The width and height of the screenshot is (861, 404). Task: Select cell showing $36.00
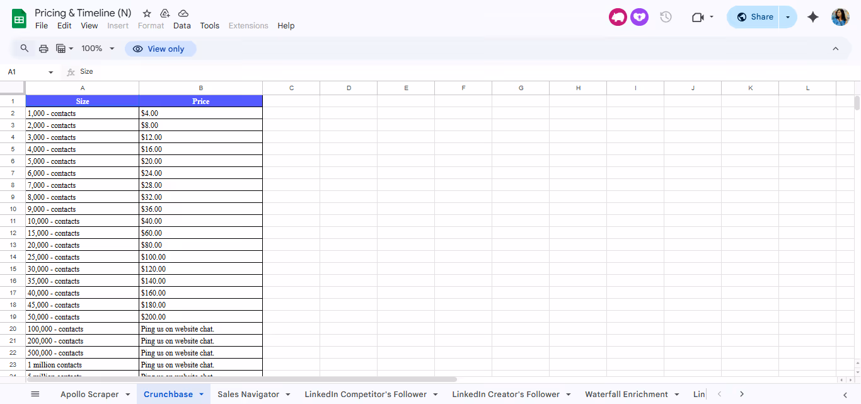(x=200, y=209)
